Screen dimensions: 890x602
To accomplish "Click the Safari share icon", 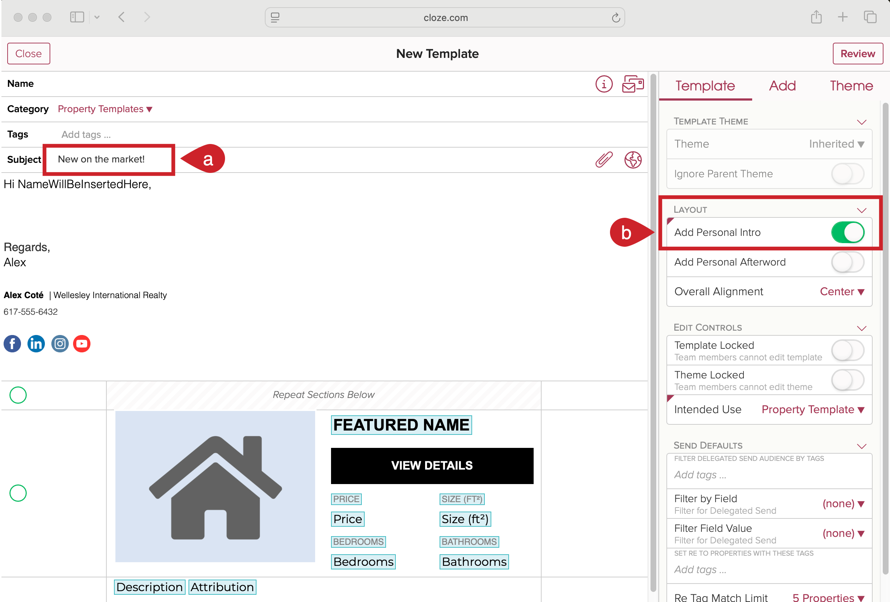I will point(816,17).
